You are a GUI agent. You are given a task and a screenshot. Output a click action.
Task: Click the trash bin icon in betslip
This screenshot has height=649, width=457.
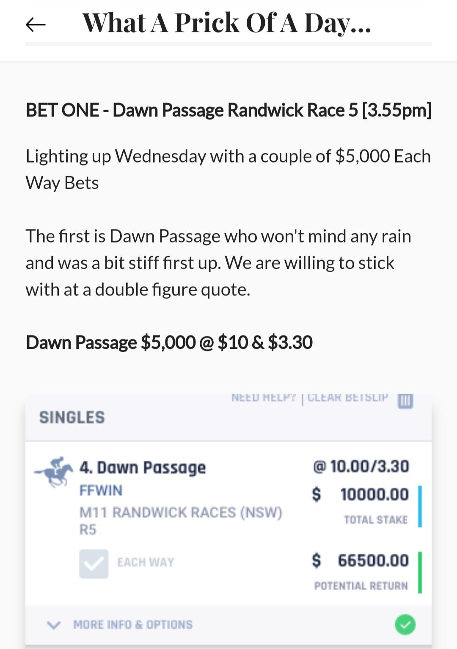405,400
